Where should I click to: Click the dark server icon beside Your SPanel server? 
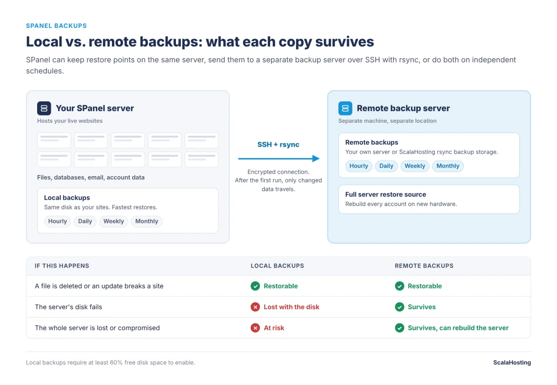(x=44, y=108)
